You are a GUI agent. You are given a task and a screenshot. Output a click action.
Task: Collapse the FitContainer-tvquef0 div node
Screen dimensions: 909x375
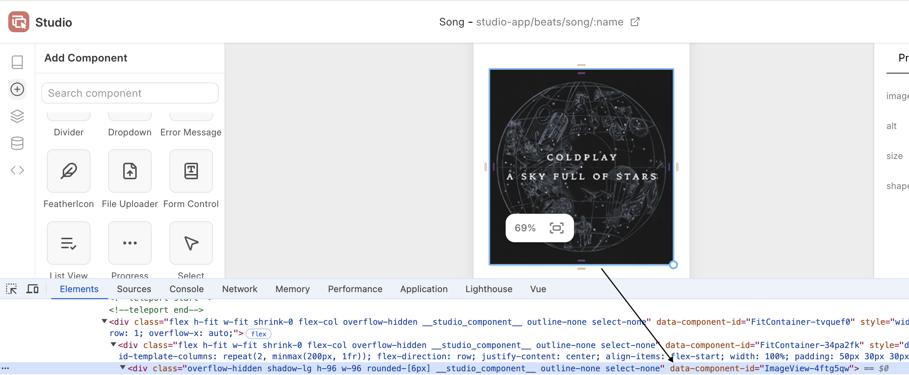104,321
